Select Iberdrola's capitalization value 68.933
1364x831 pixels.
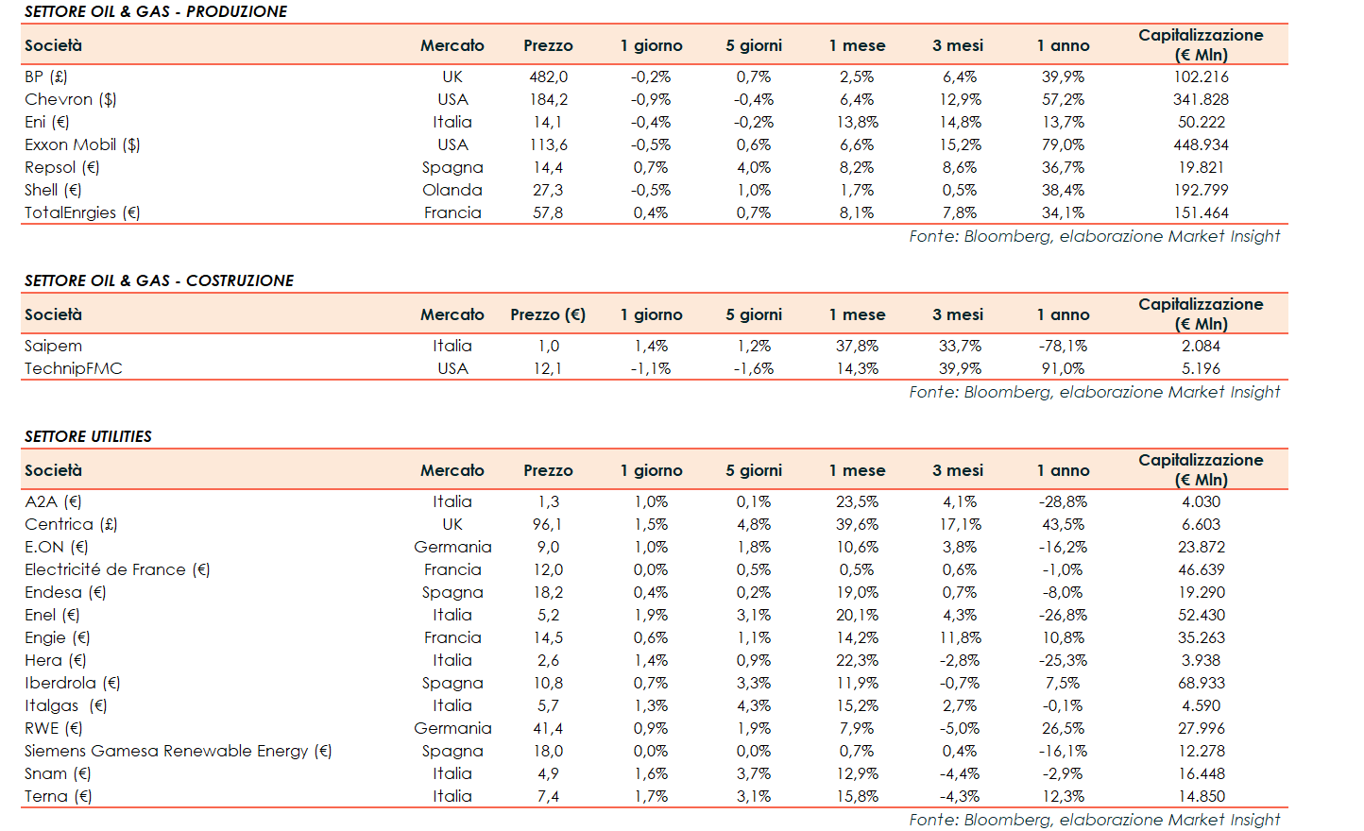(1201, 683)
